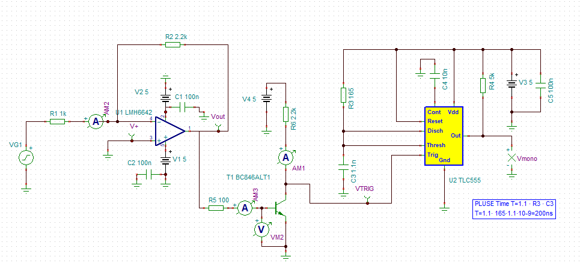
Task: Select the AM2 ammeter symbol
Action: 96,121
